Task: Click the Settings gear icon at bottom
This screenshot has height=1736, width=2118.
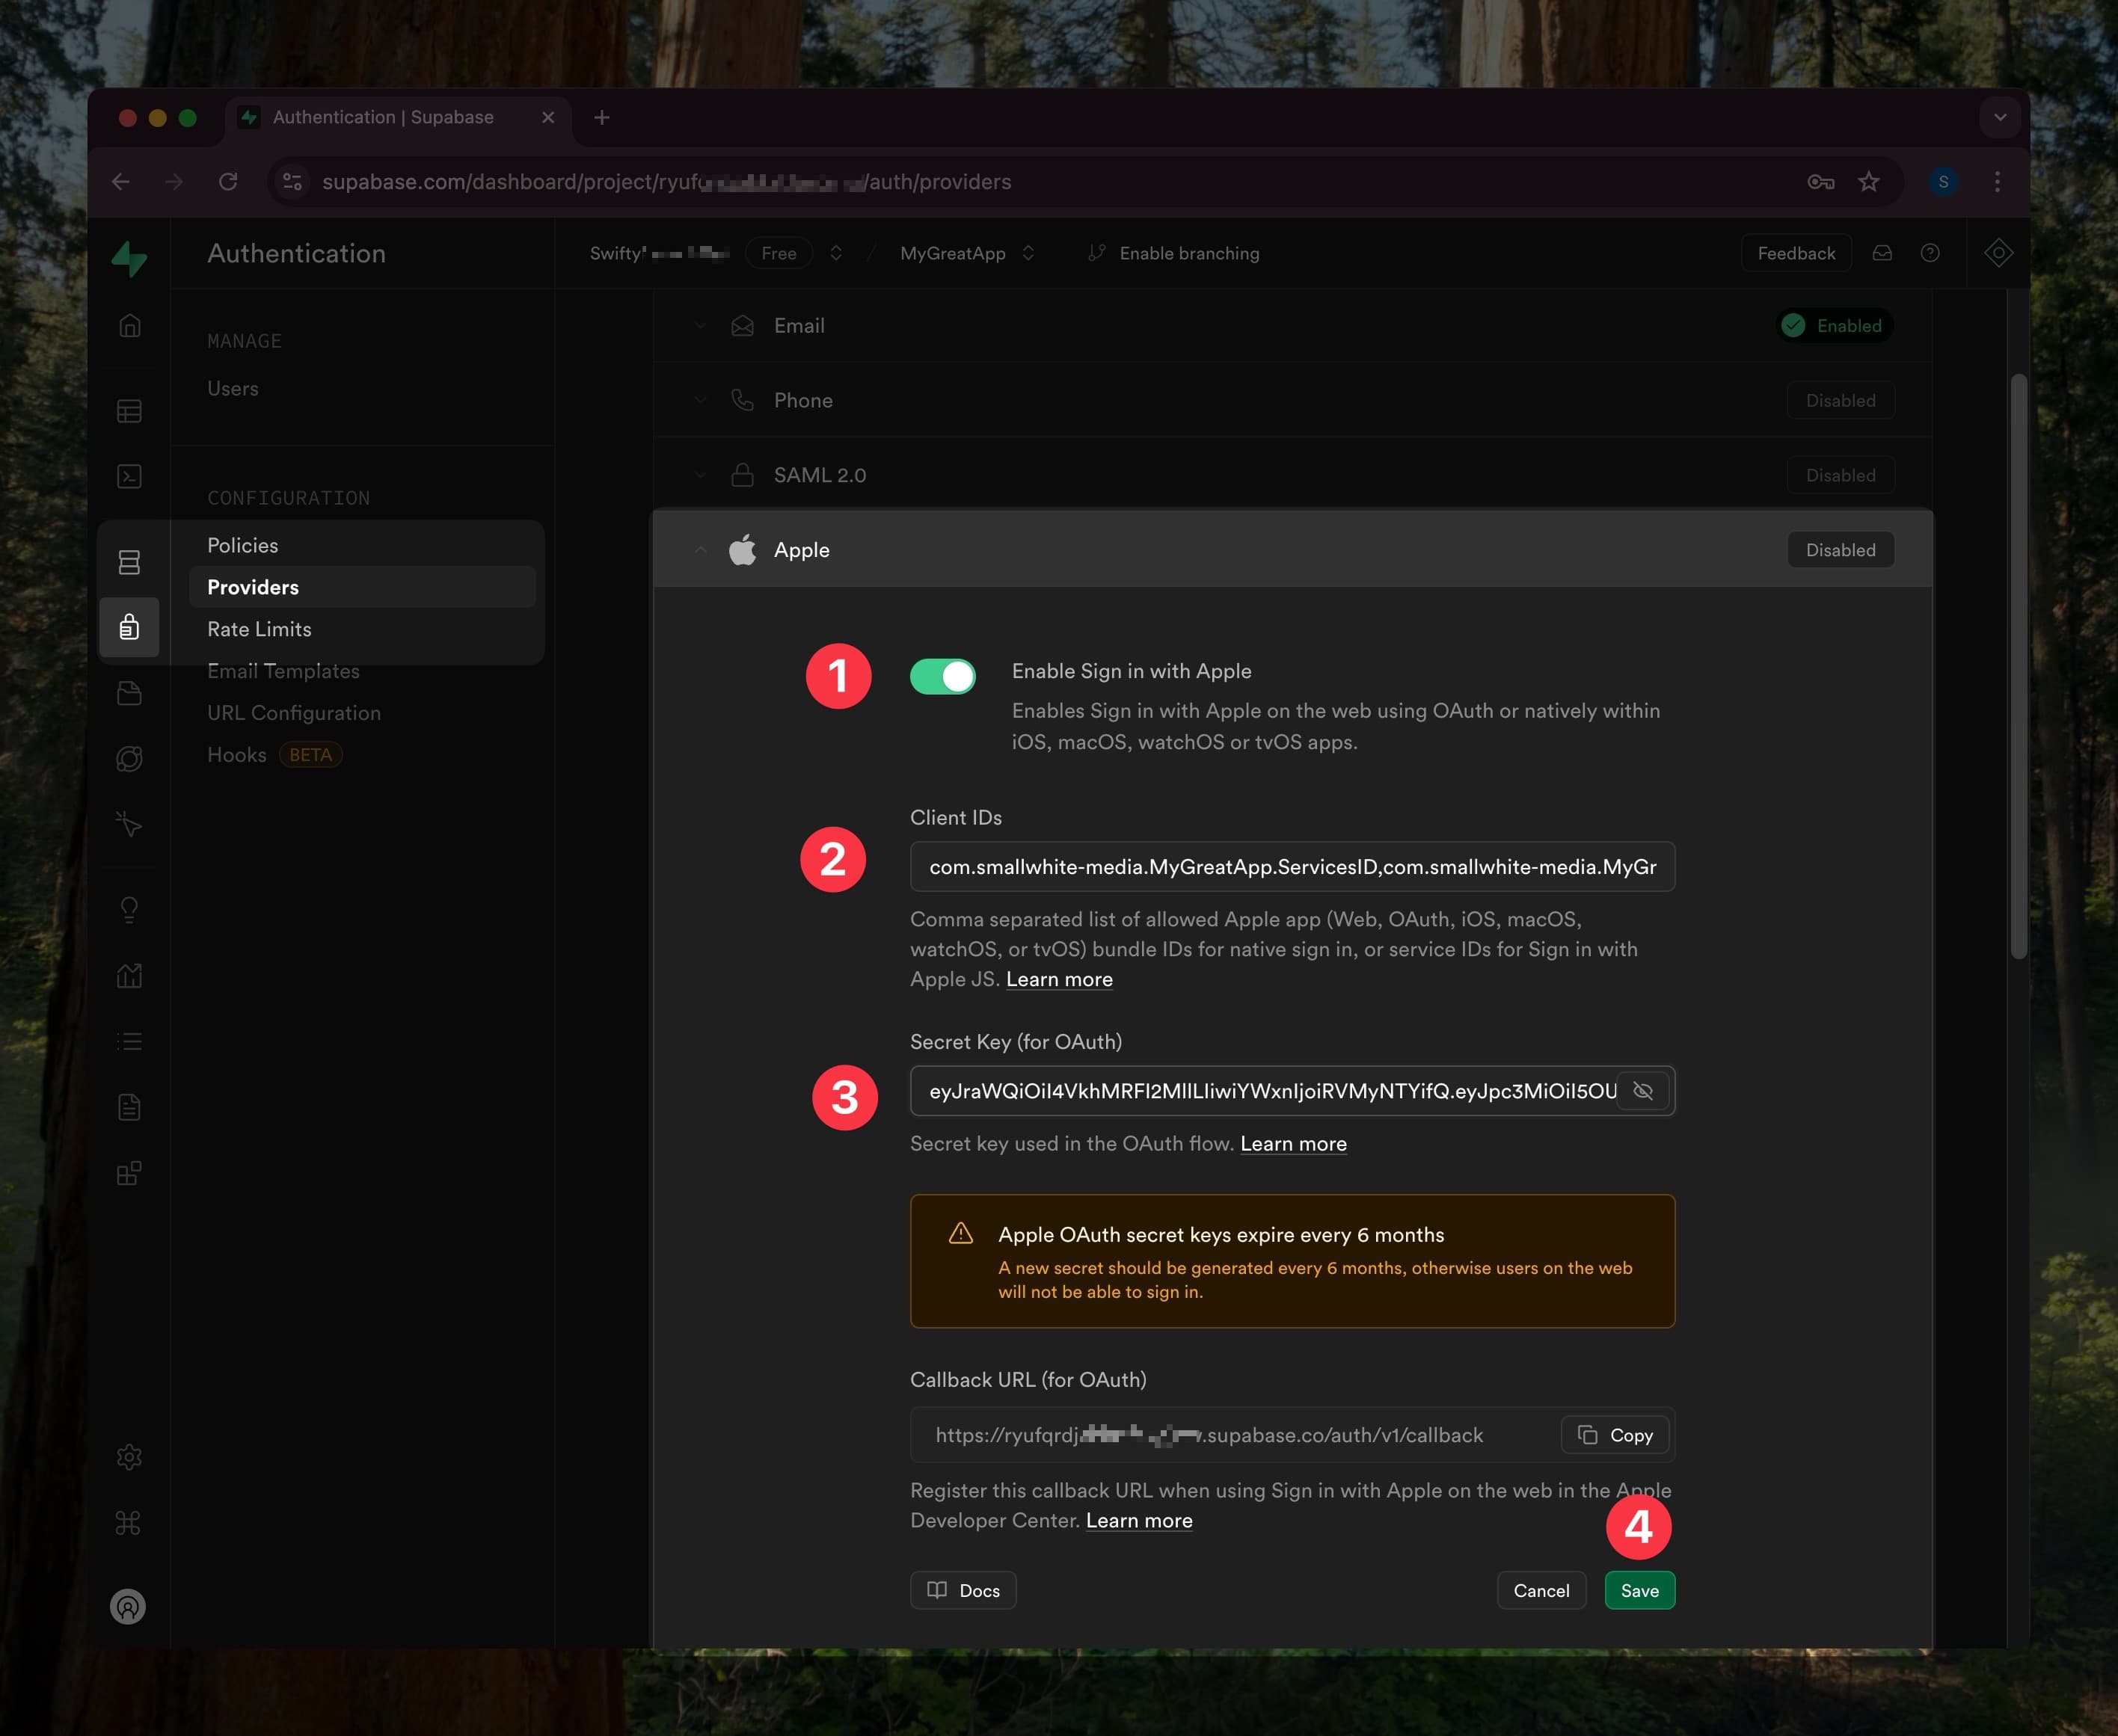Action: click(132, 1456)
